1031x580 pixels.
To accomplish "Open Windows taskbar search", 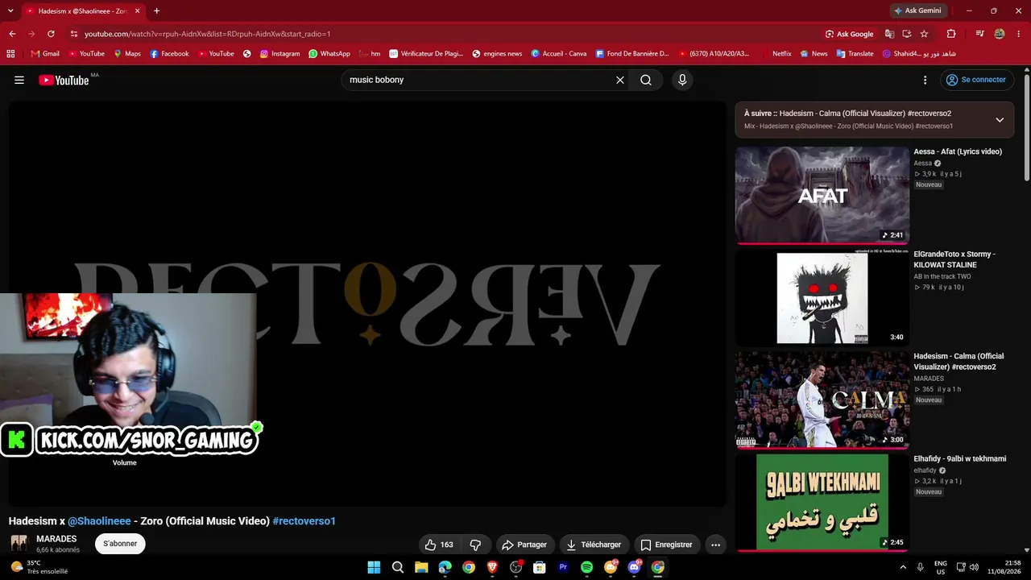I will pyautogui.click(x=398, y=567).
